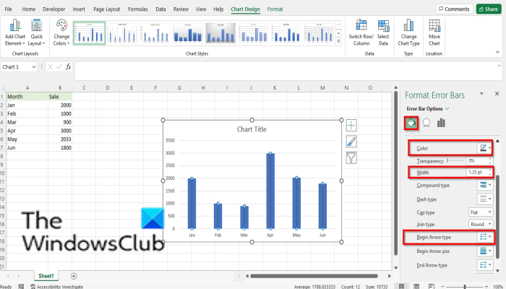This screenshot has height=289, width=506.
Task: Add new sheet with plus icon
Action: point(74,276)
